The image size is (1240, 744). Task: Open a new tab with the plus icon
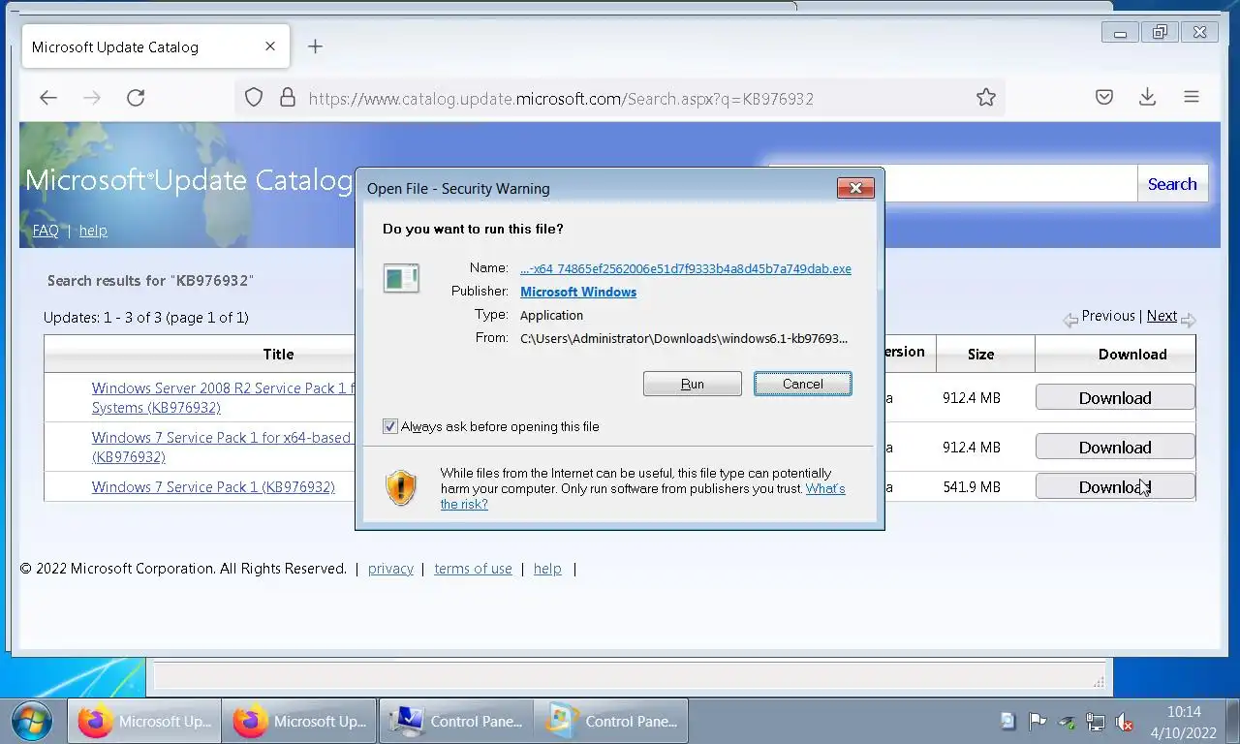pyautogui.click(x=315, y=46)
